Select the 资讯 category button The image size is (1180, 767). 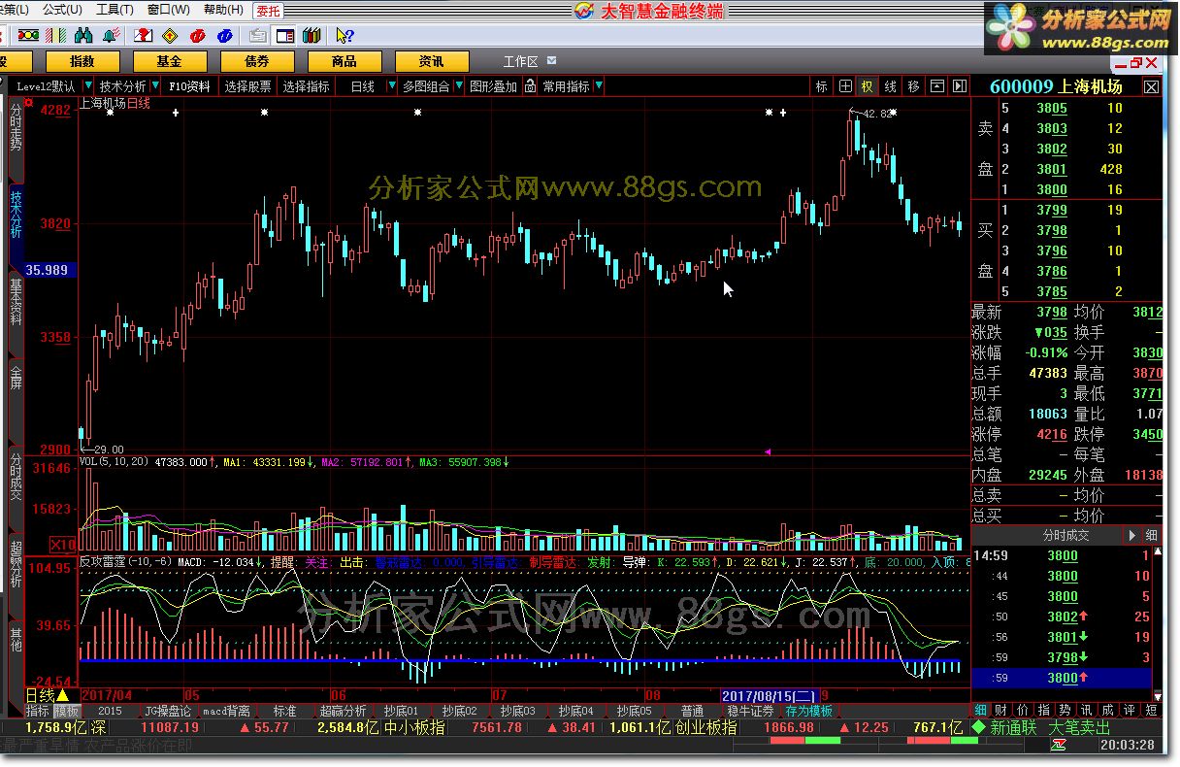pos(432,61)
